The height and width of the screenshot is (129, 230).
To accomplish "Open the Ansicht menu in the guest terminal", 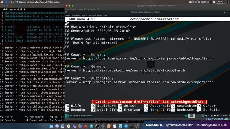I will click(84, 15).
